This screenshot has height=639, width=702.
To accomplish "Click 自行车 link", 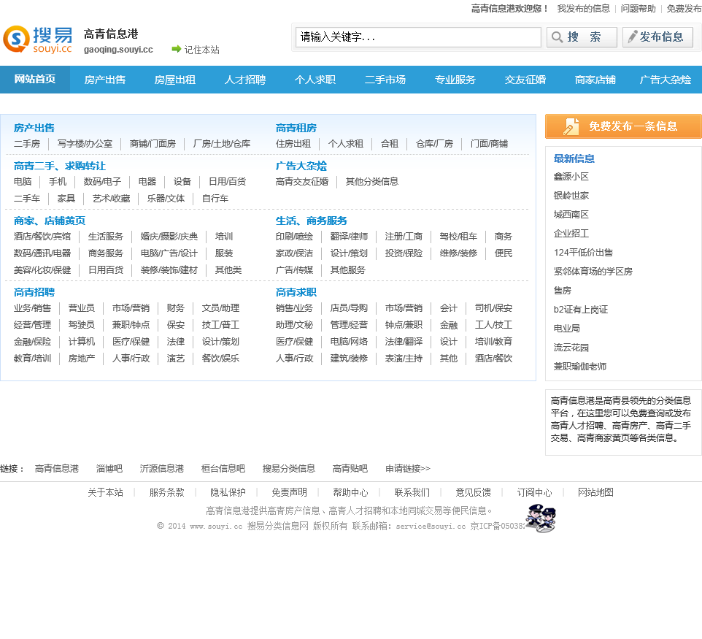I will [x=215, y=199].
